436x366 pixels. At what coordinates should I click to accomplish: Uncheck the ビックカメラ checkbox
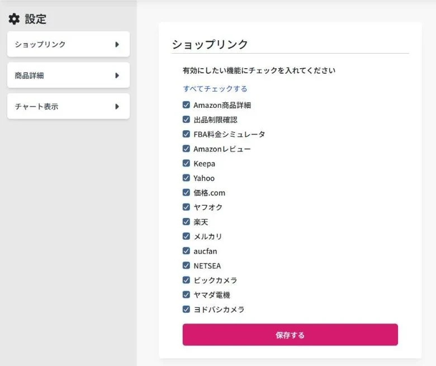pyautogui.click(x=186, y=280)
